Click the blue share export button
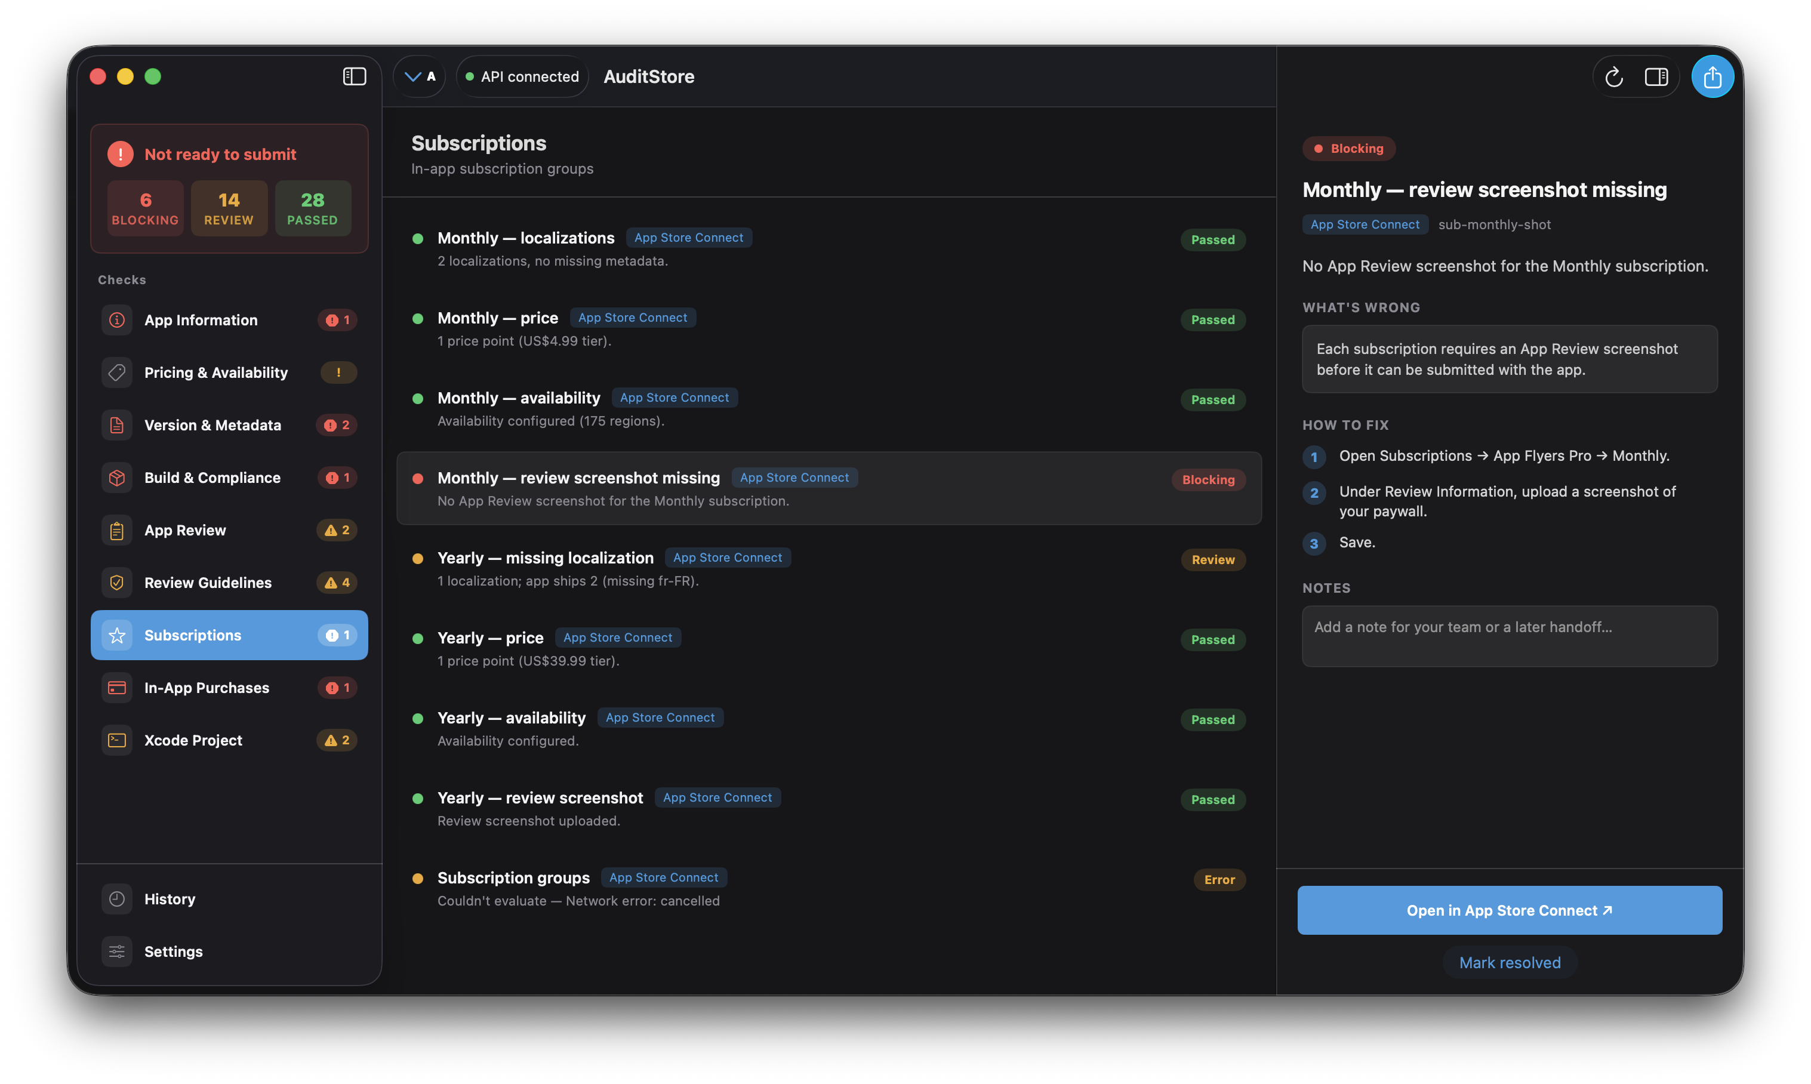The image size is (1811, 1084). tap(1712, 76)
